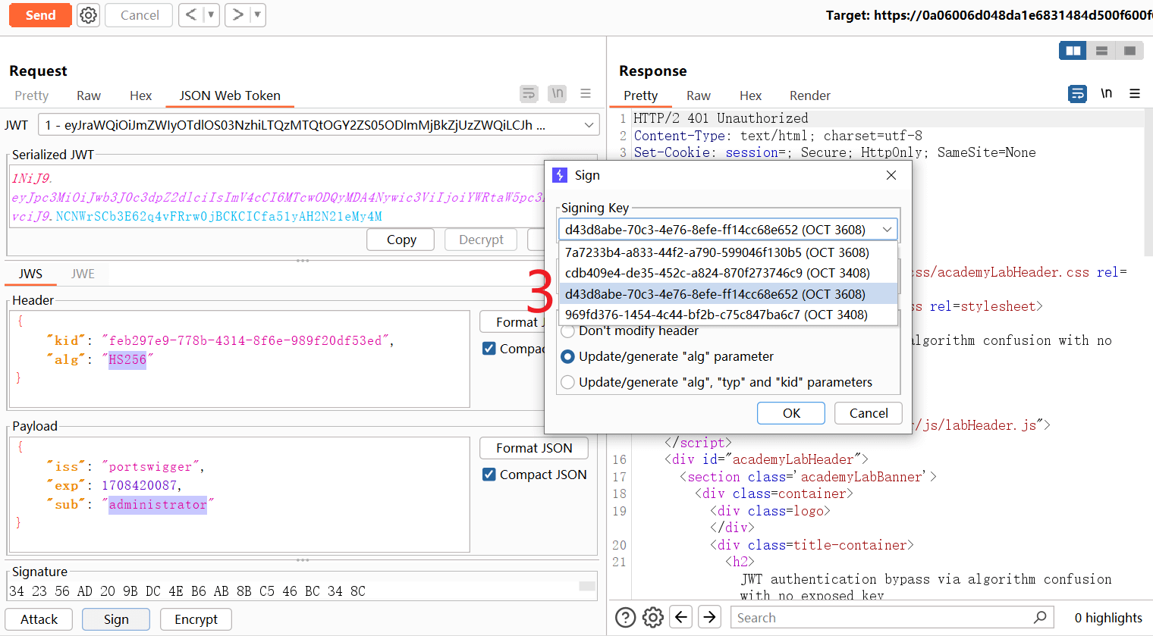Go to next request in history
The image size is (1153, 636).
(238, 15)
